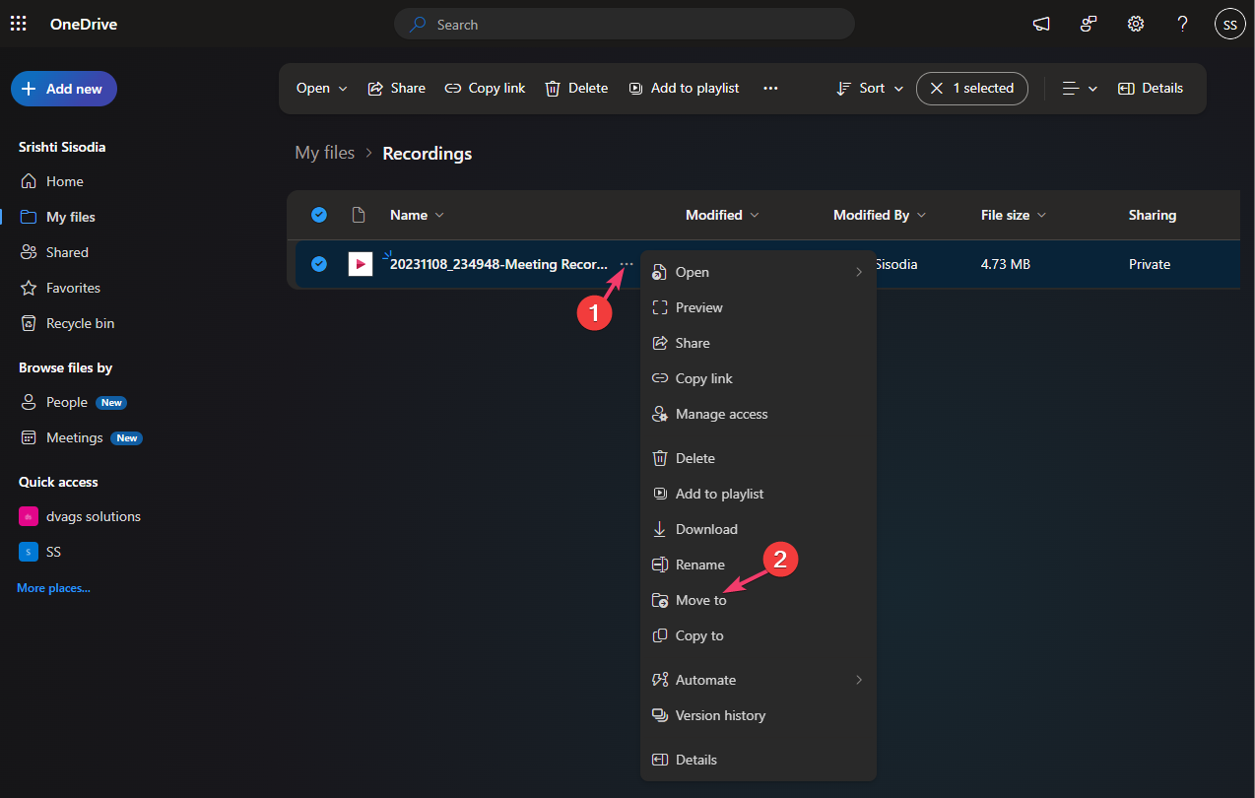Viewport: 1255px width, 798px height.
Task: Choose Version history from context menu
Action: tap(719, 715)
